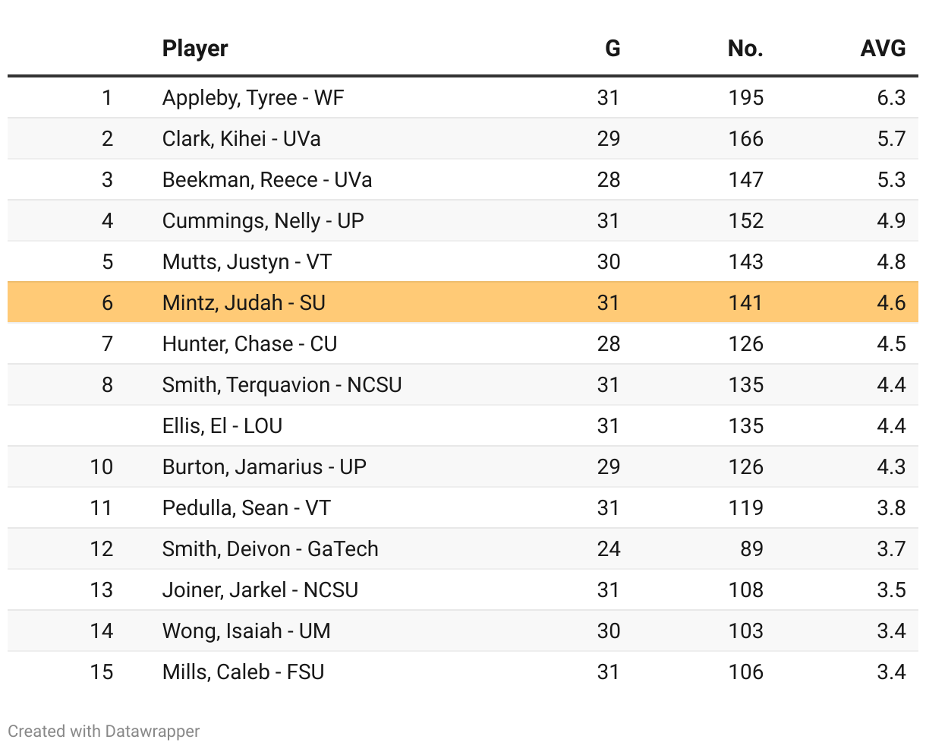Click Wong, Isaiah - UM name

pyautogui.click(x=247, y=631)
